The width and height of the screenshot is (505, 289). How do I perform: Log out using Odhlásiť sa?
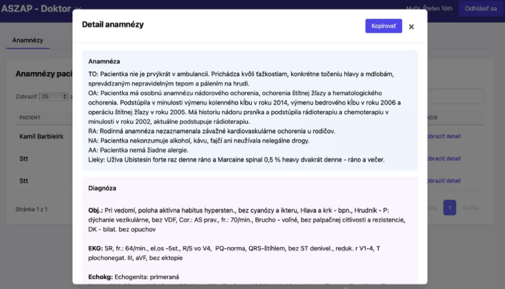480,8
